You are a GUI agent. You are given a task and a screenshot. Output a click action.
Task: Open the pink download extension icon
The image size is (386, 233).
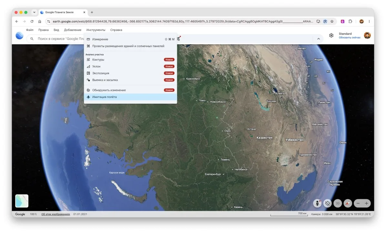[x=342, y=21]
